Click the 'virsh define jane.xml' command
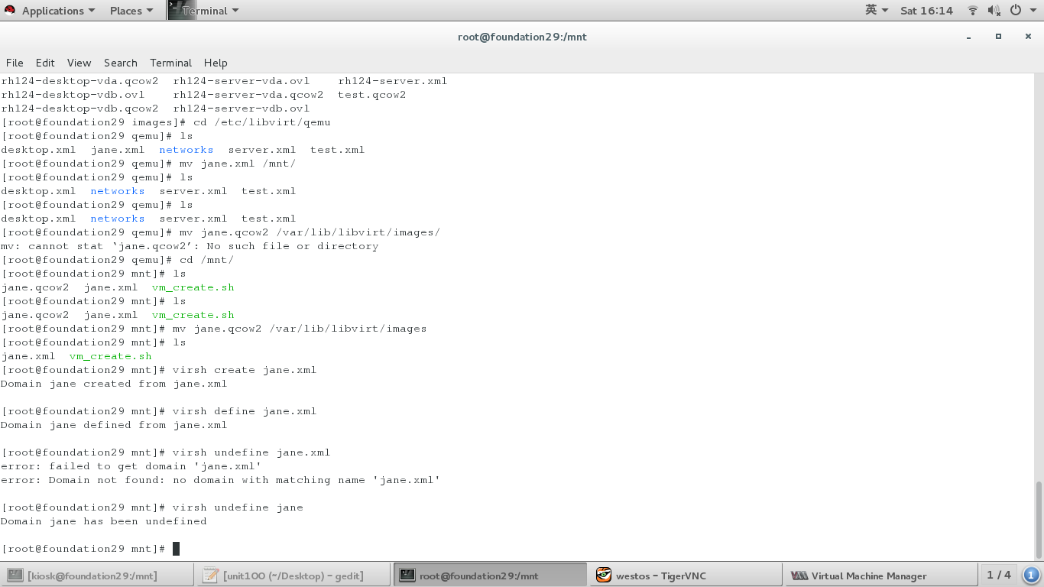 pyautogui.click(x=245, y=411)
